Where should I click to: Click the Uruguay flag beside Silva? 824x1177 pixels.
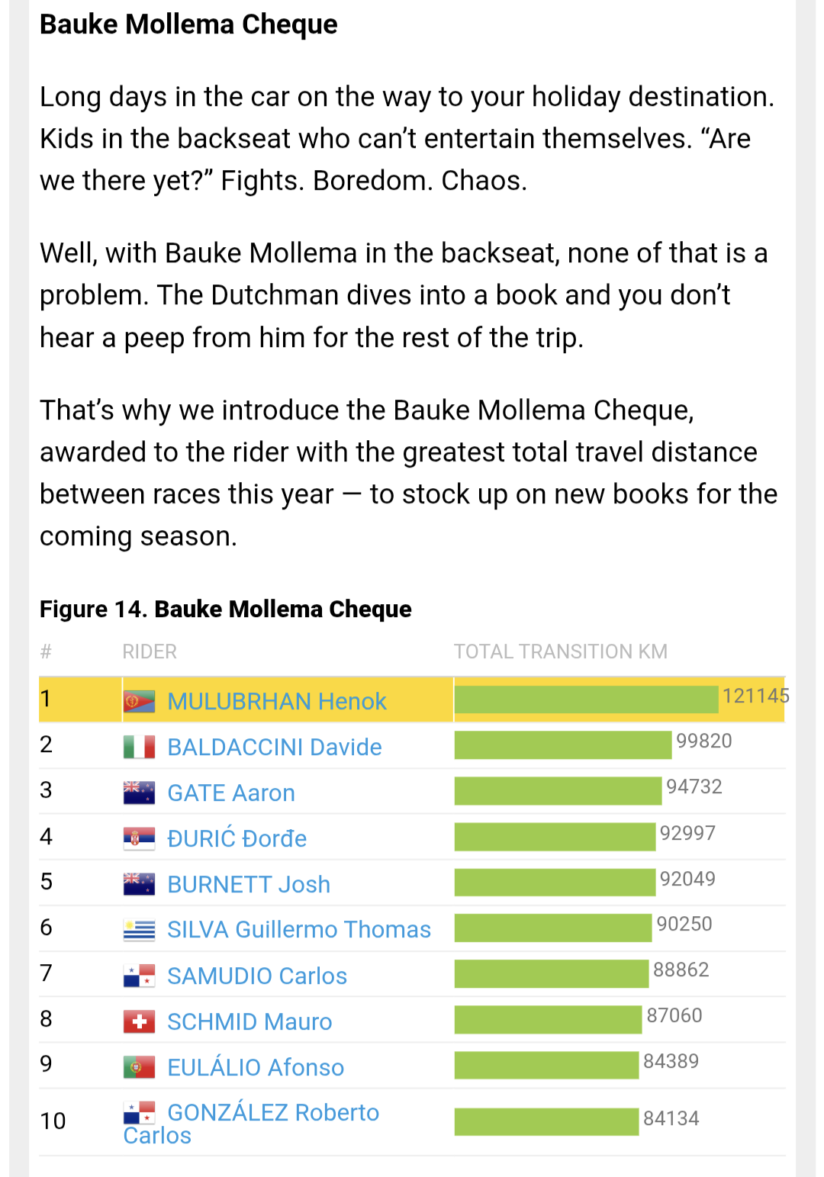point(139,930)
